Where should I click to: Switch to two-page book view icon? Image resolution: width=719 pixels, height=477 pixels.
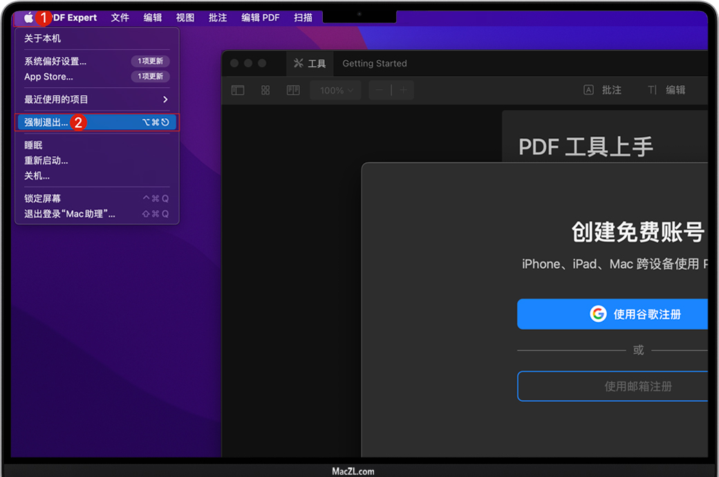[x=293, y=90]
